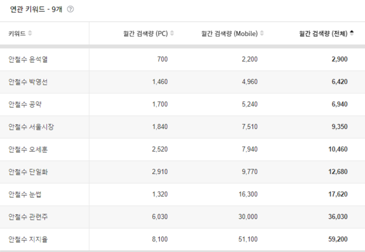Click PC value 2,520

[160, 149]
